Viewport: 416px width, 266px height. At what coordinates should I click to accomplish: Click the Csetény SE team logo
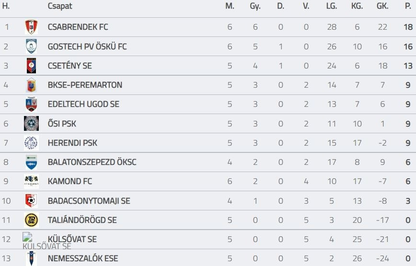pyautogui.click(x=32, y=66)
